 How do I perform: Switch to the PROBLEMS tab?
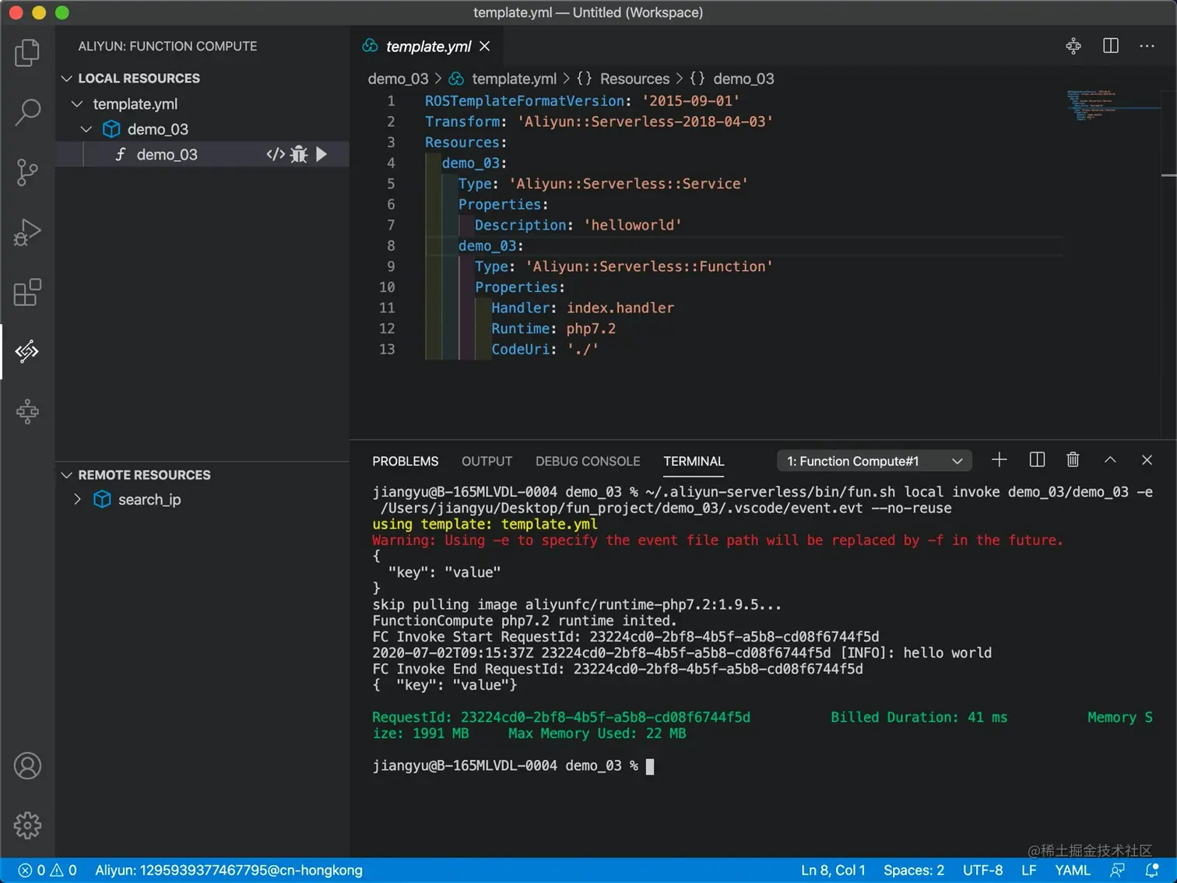pos(406,461)
